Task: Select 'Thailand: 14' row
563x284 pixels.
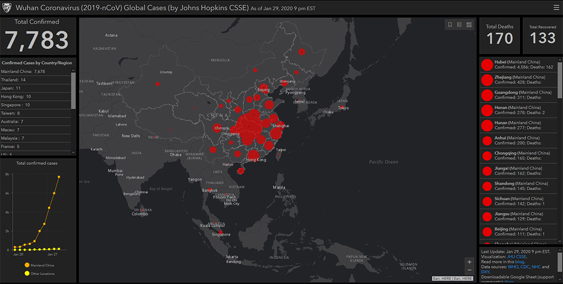Action: coord(35,80)
